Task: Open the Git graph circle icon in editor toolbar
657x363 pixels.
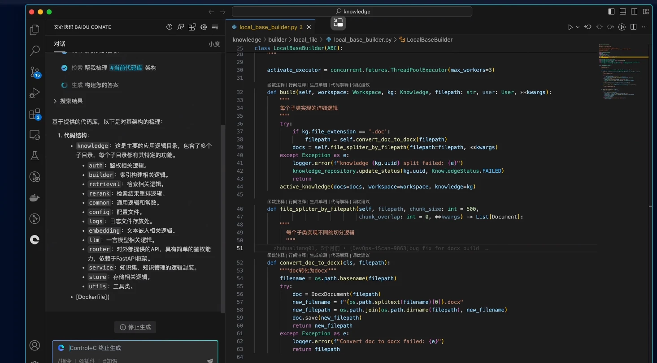Action: click(622, 27)
